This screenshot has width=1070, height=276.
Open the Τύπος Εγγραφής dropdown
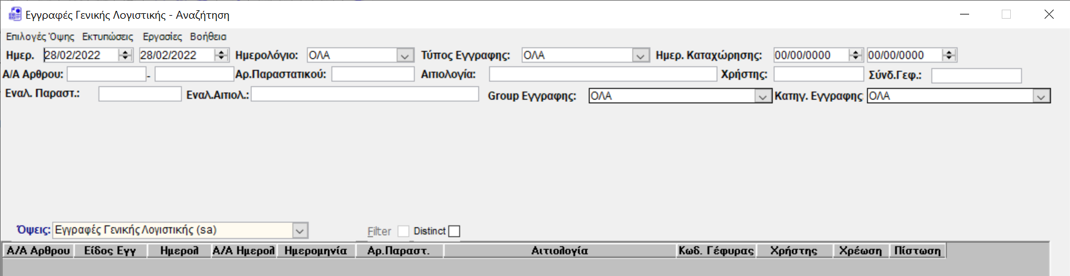[640, 55]
